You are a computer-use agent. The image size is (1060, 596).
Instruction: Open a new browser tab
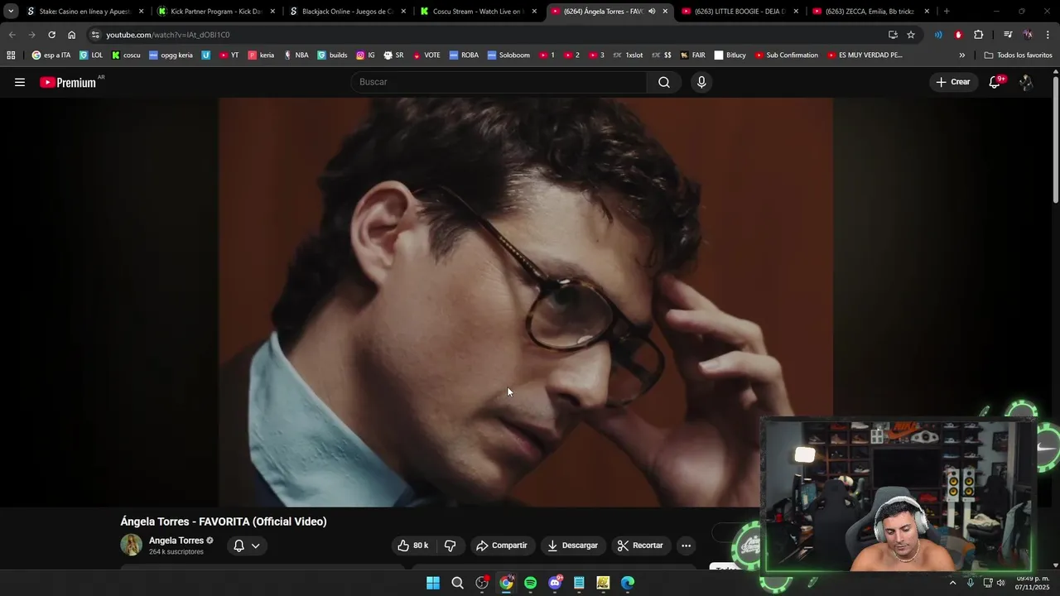(947, 12)
